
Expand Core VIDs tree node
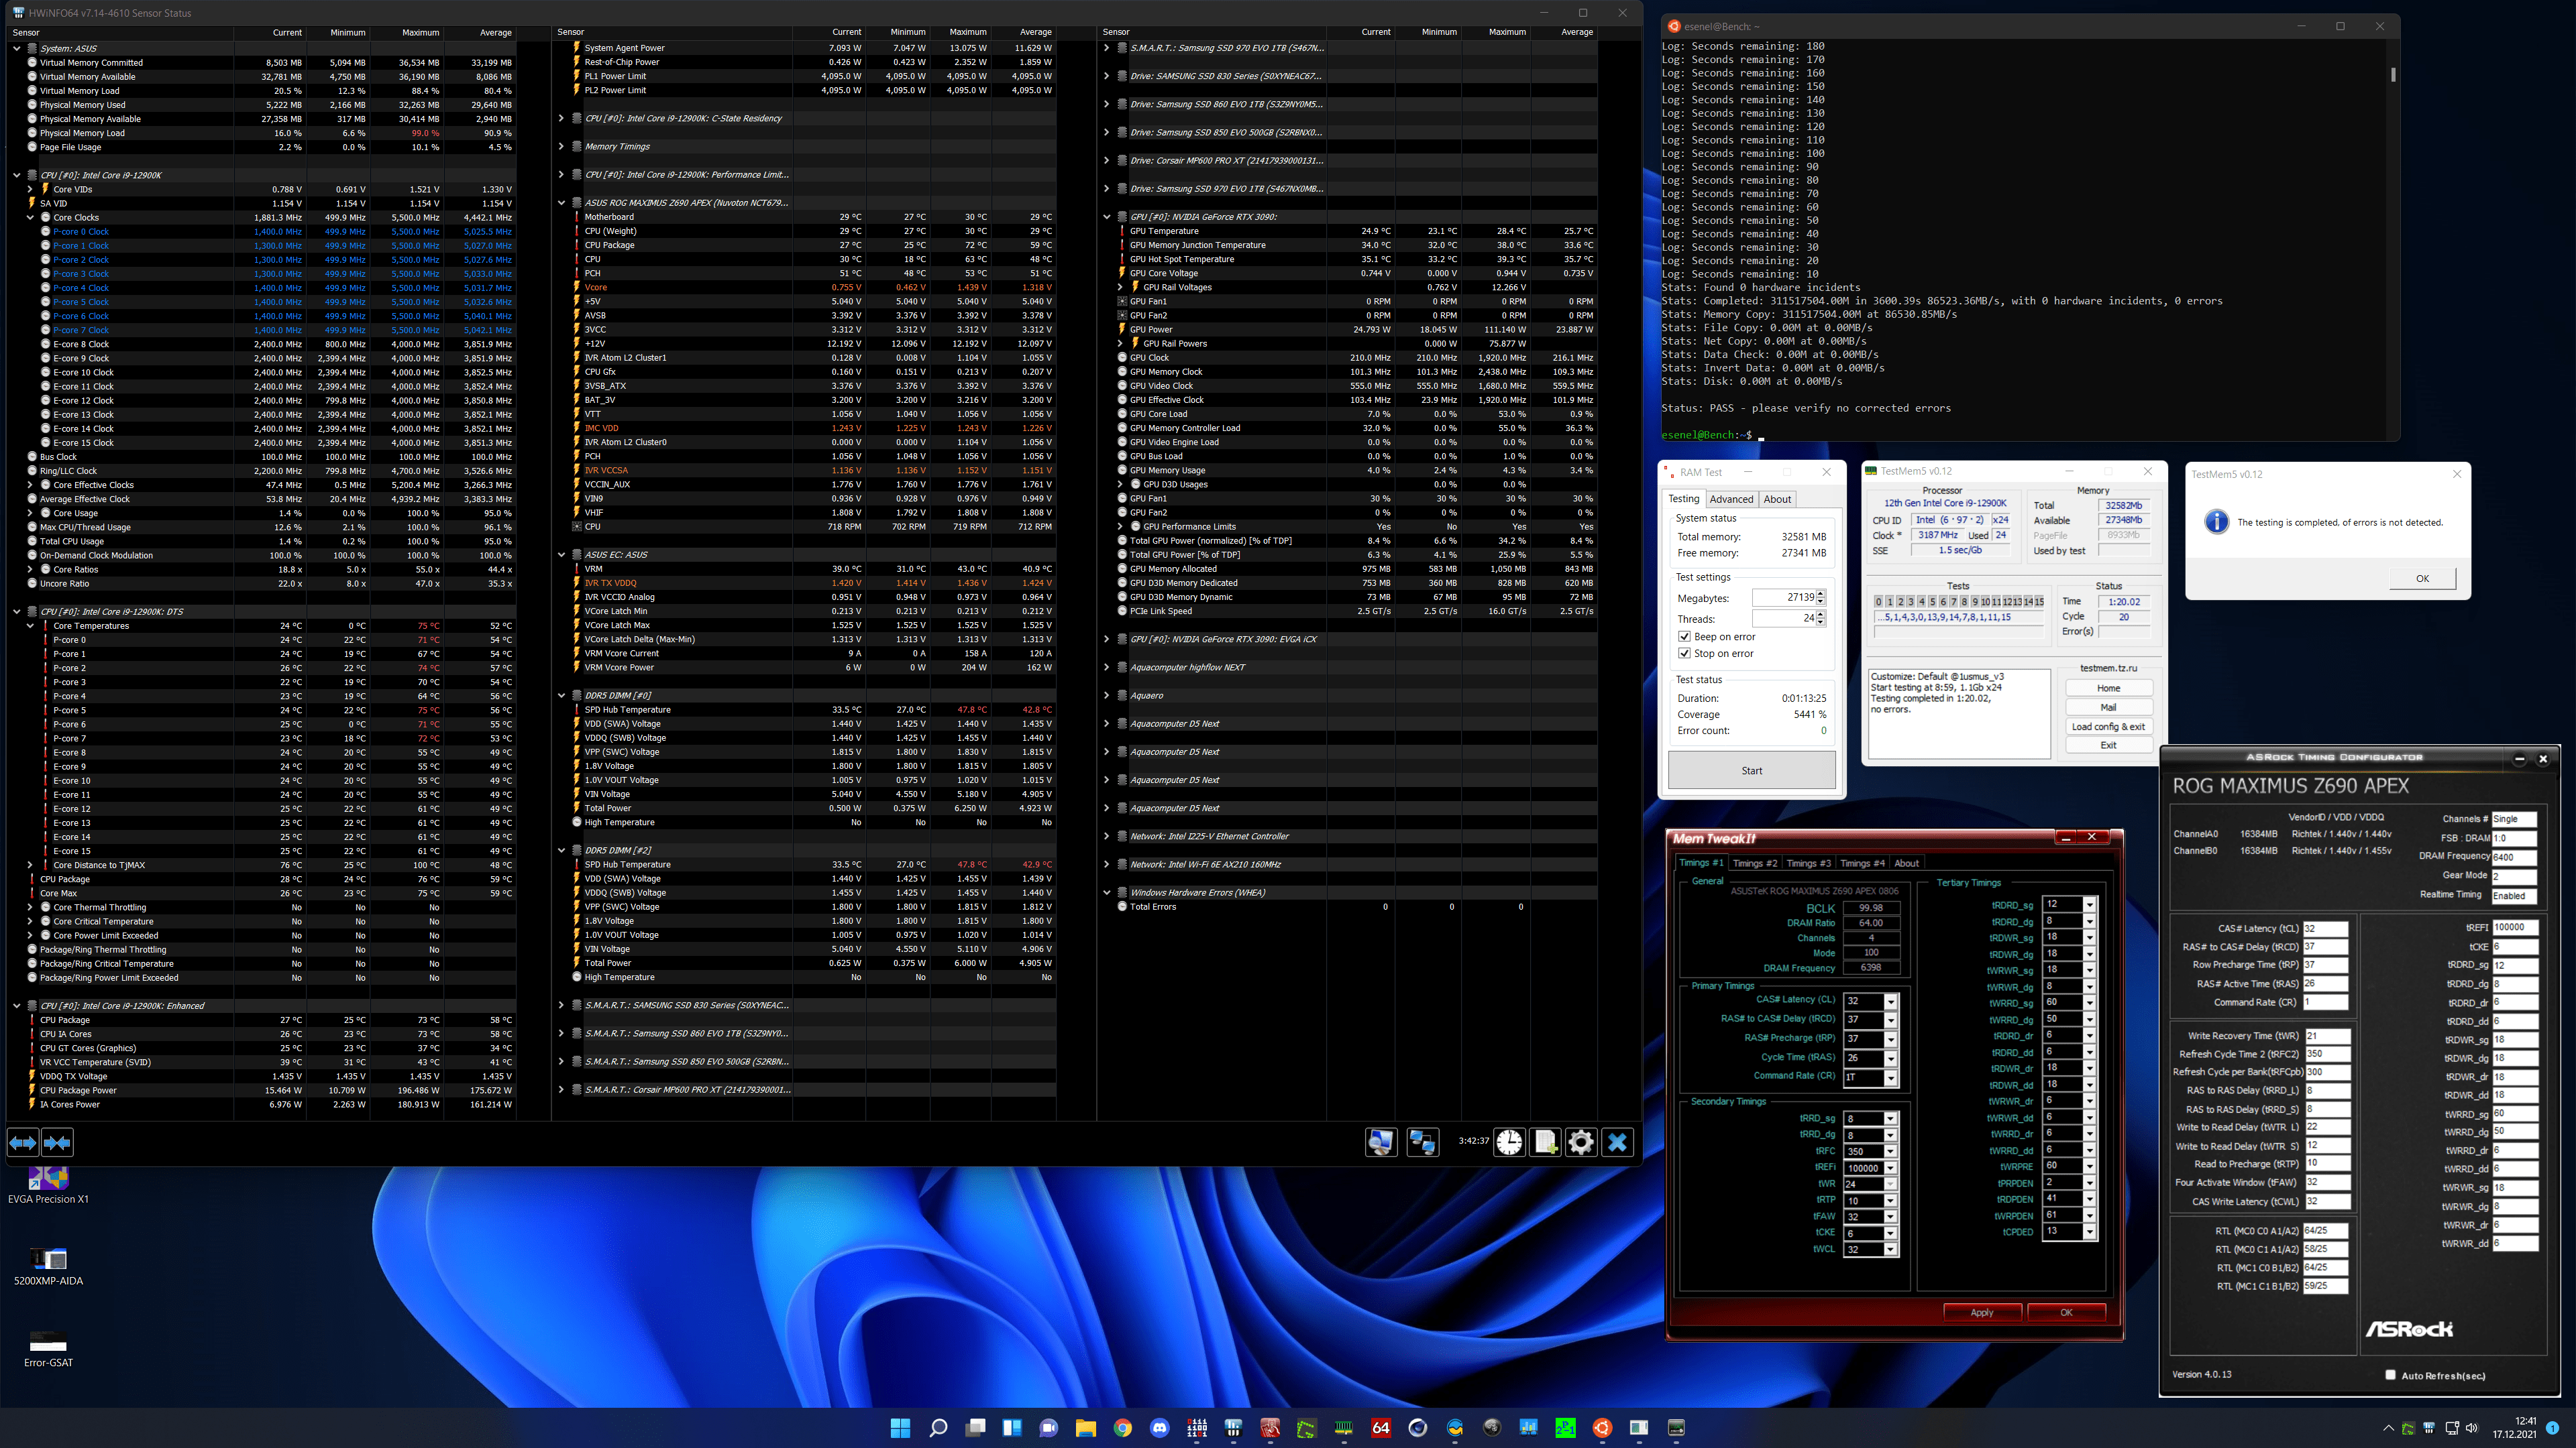coord(30,189)
